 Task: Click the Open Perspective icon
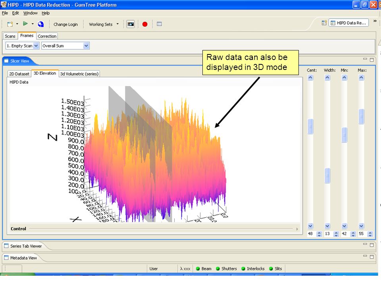(x=324, y=23)
